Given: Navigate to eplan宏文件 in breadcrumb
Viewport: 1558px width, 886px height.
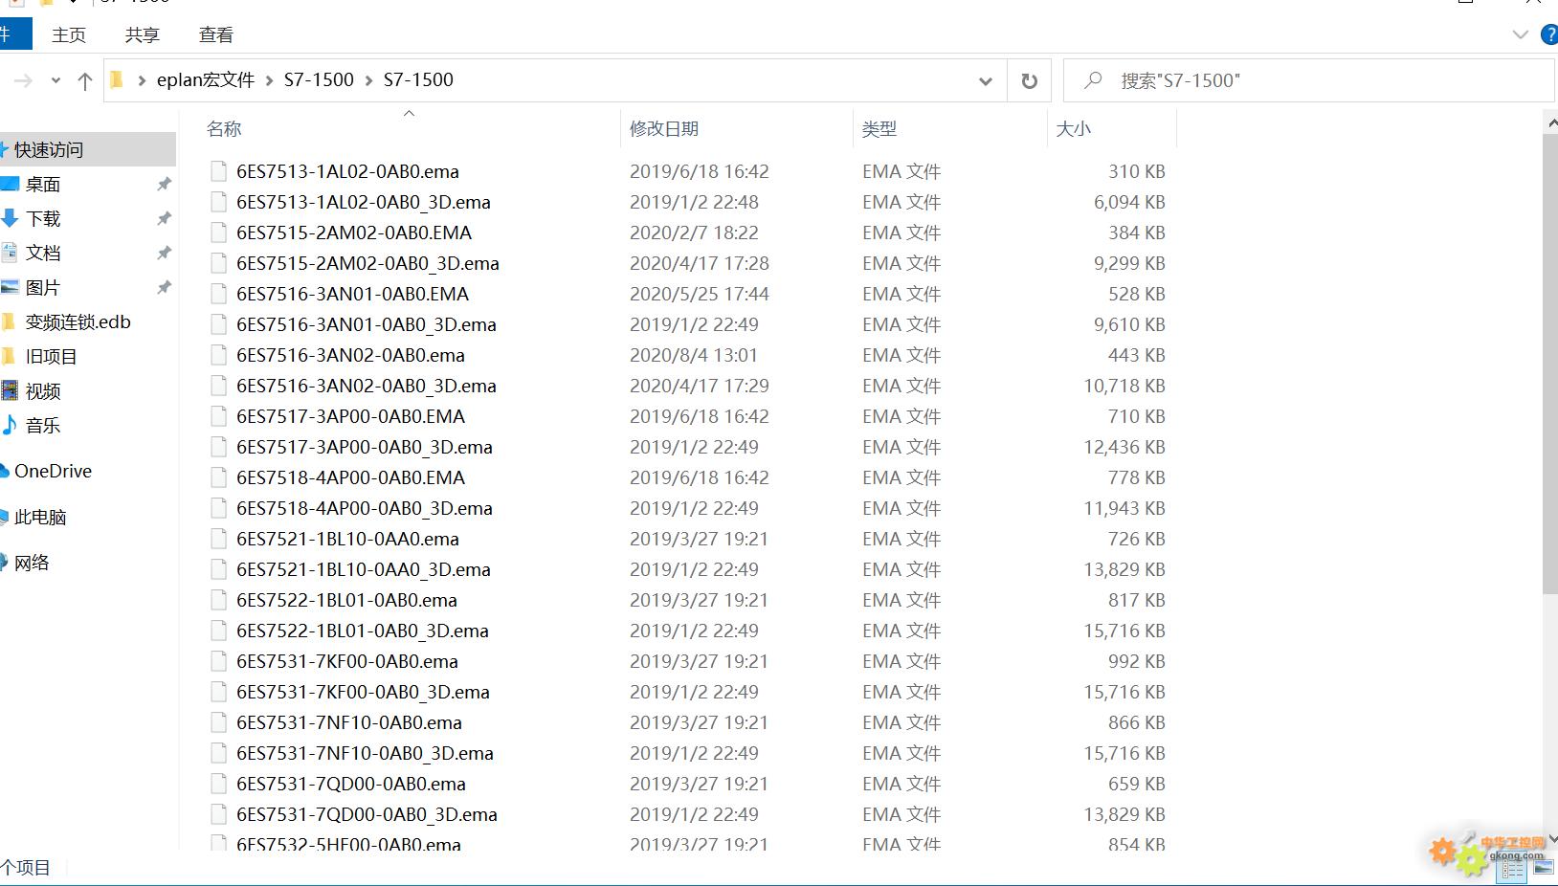Looking at the screenshot, I should coord(206,80).
